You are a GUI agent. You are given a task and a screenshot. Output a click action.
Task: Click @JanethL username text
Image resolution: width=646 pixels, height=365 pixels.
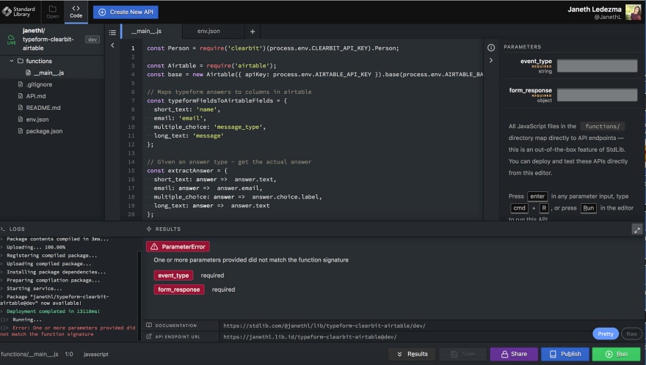[607, 18]
